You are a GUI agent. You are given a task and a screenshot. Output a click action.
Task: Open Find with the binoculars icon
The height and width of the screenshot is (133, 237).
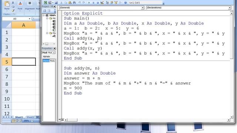(74, 3)
